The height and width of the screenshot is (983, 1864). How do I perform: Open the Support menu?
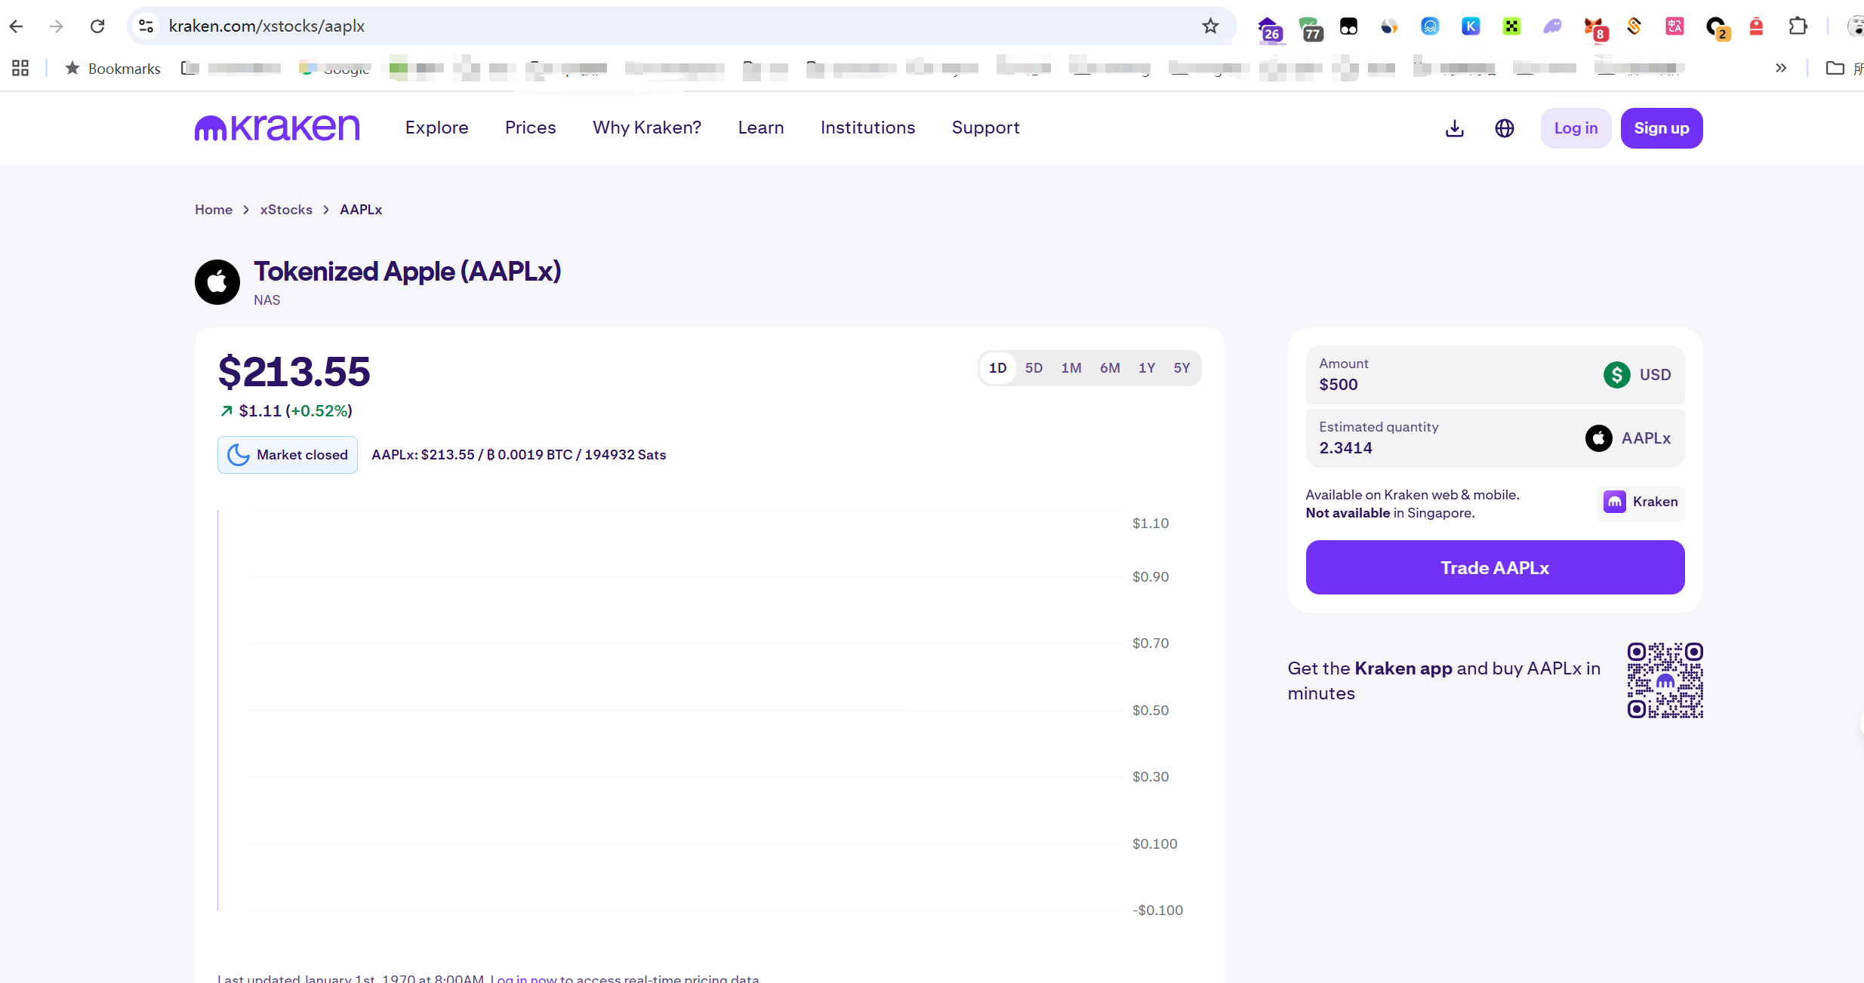[985, 127]
